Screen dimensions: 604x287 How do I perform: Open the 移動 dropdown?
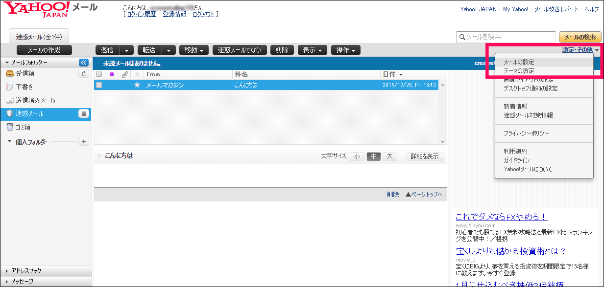click(x=194, y=50)
